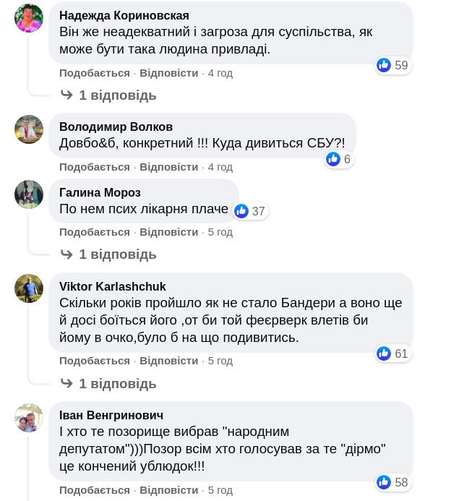Click like reaction icon showing 6
The image size is (451, 501).
tap(333, 159)
